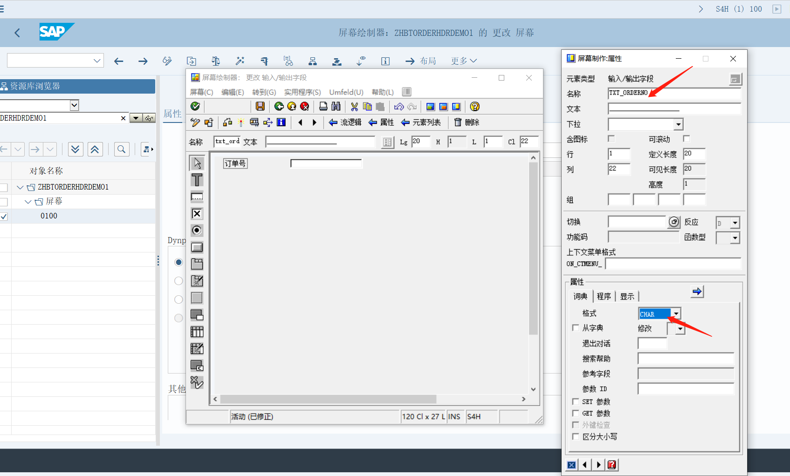
Task: Click the red Cancel icon in painter toolbar
Action: tap(305, 107)
